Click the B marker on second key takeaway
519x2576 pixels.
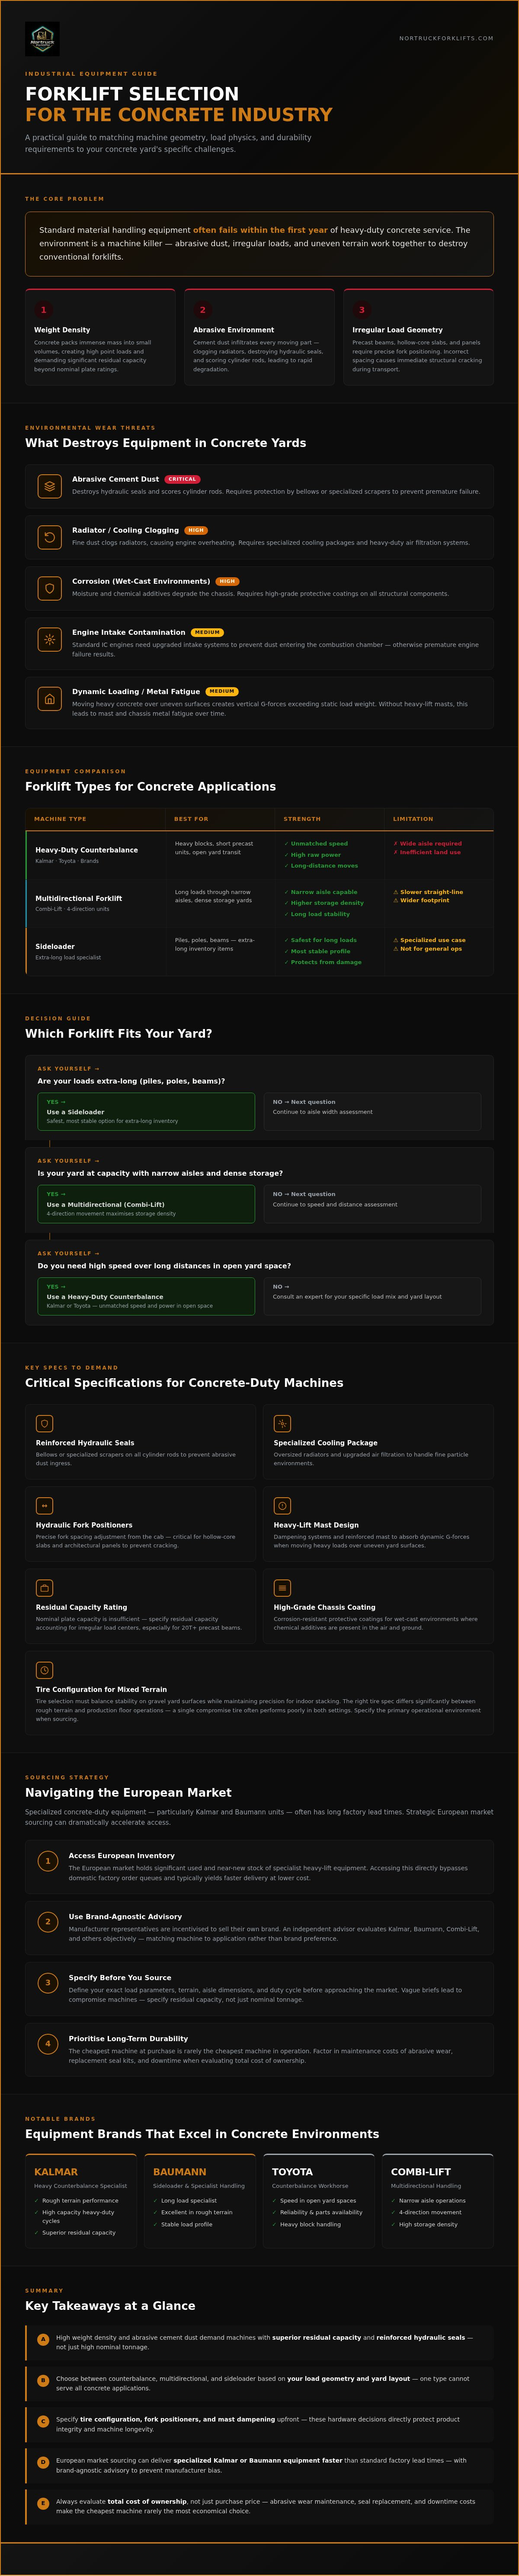pyautogui.click(x=43, y=2380)
